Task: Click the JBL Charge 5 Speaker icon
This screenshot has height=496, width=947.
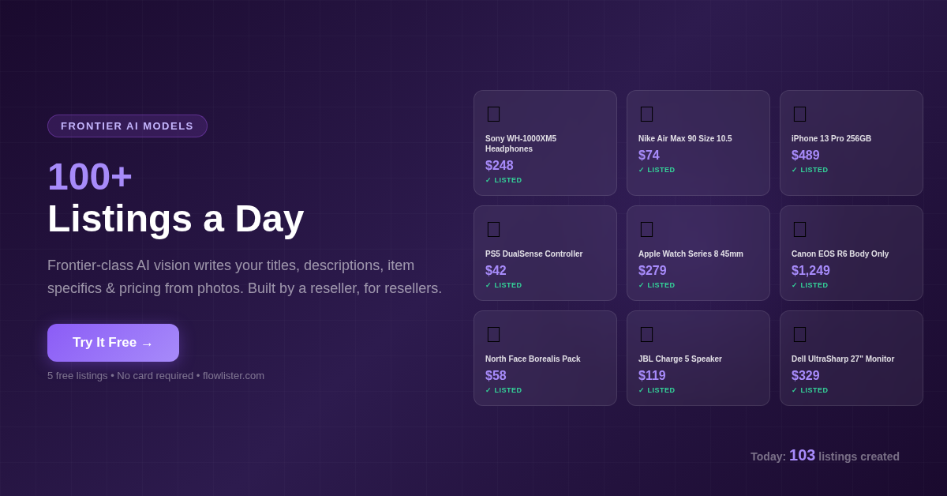Action: click(x=646, y=334)
